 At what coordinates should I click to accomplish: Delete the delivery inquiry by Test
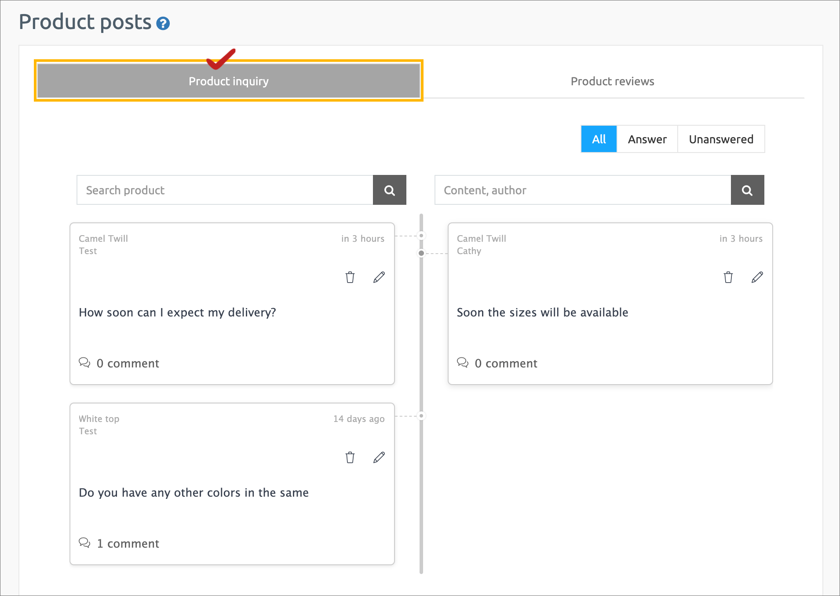[350, 277]
